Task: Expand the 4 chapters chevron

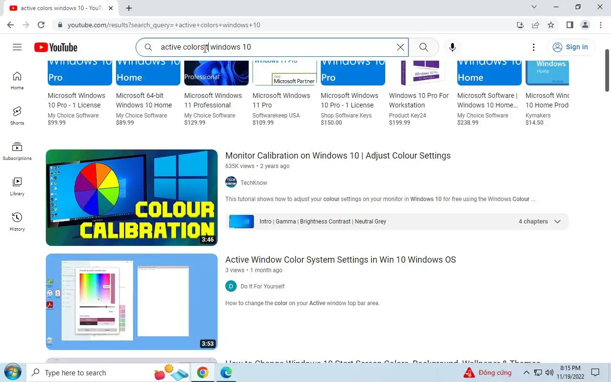Action: click(x=557, y=222)
